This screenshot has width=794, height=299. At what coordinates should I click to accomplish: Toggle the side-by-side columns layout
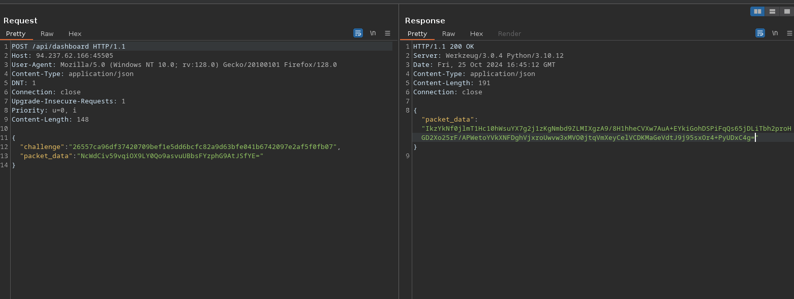(757, 11)
